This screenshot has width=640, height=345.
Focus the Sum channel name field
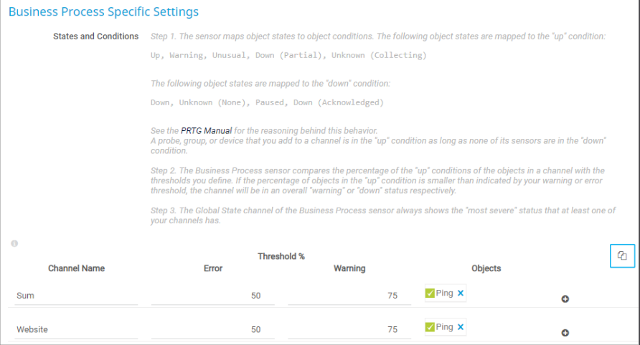pos(76,296)
